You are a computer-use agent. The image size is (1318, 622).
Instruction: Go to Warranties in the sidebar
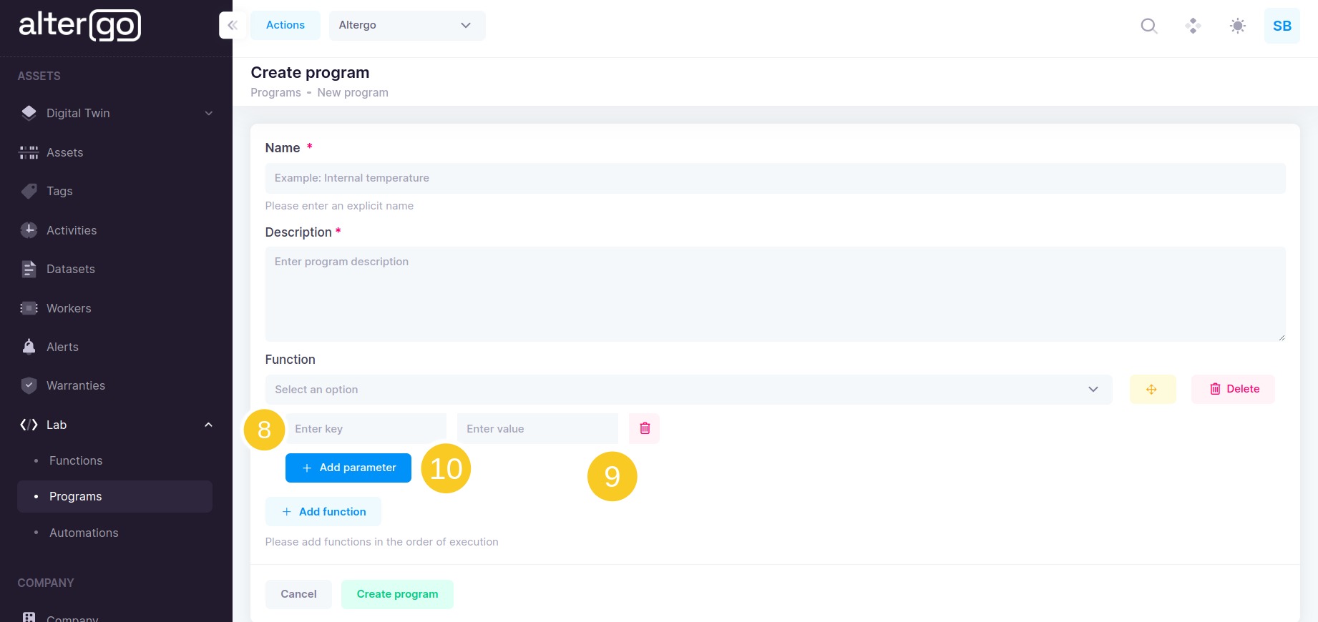click(x=75, y=385)
